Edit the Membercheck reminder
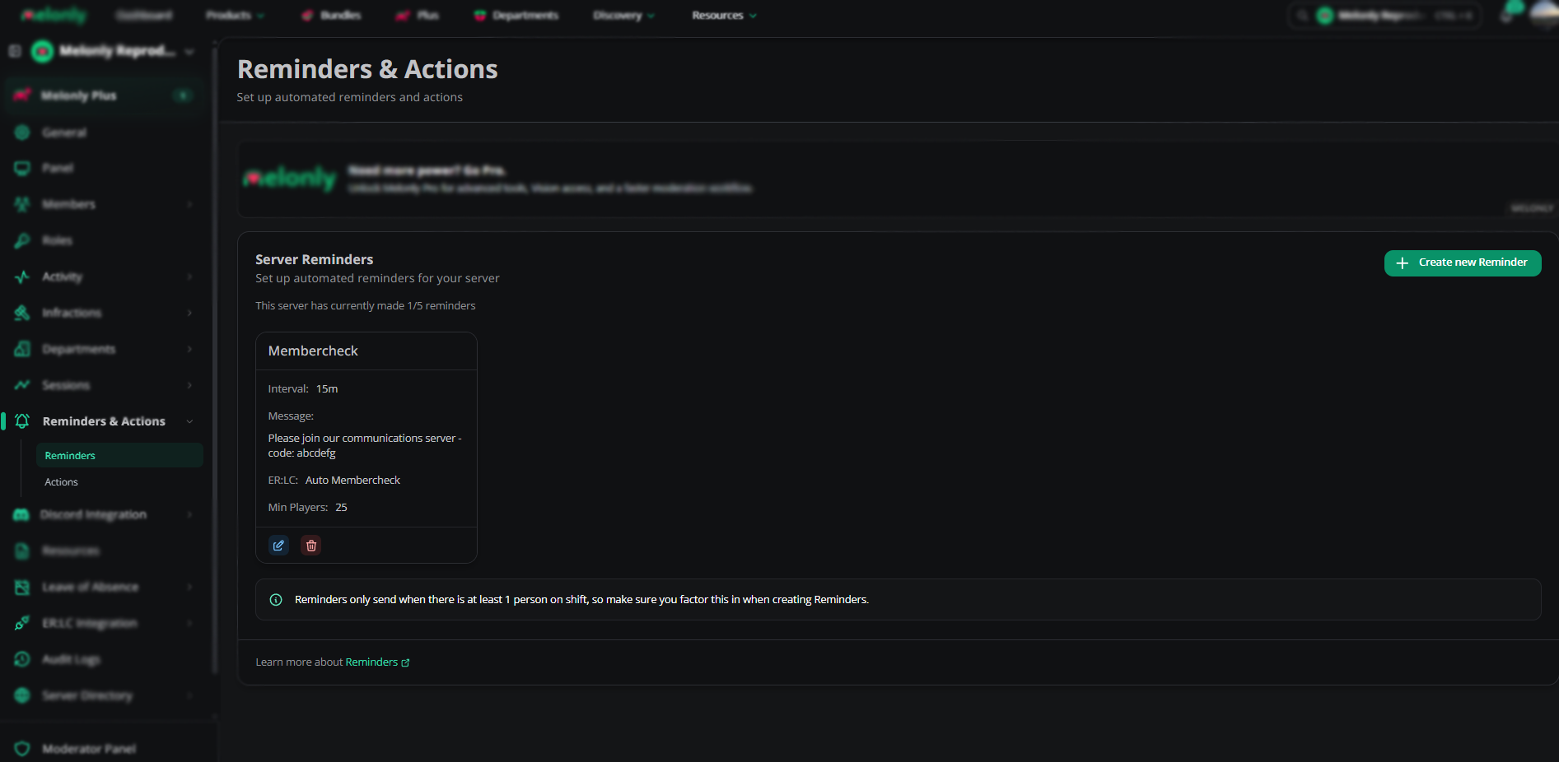Viewport: 1559px width, 762px height. 279,546
